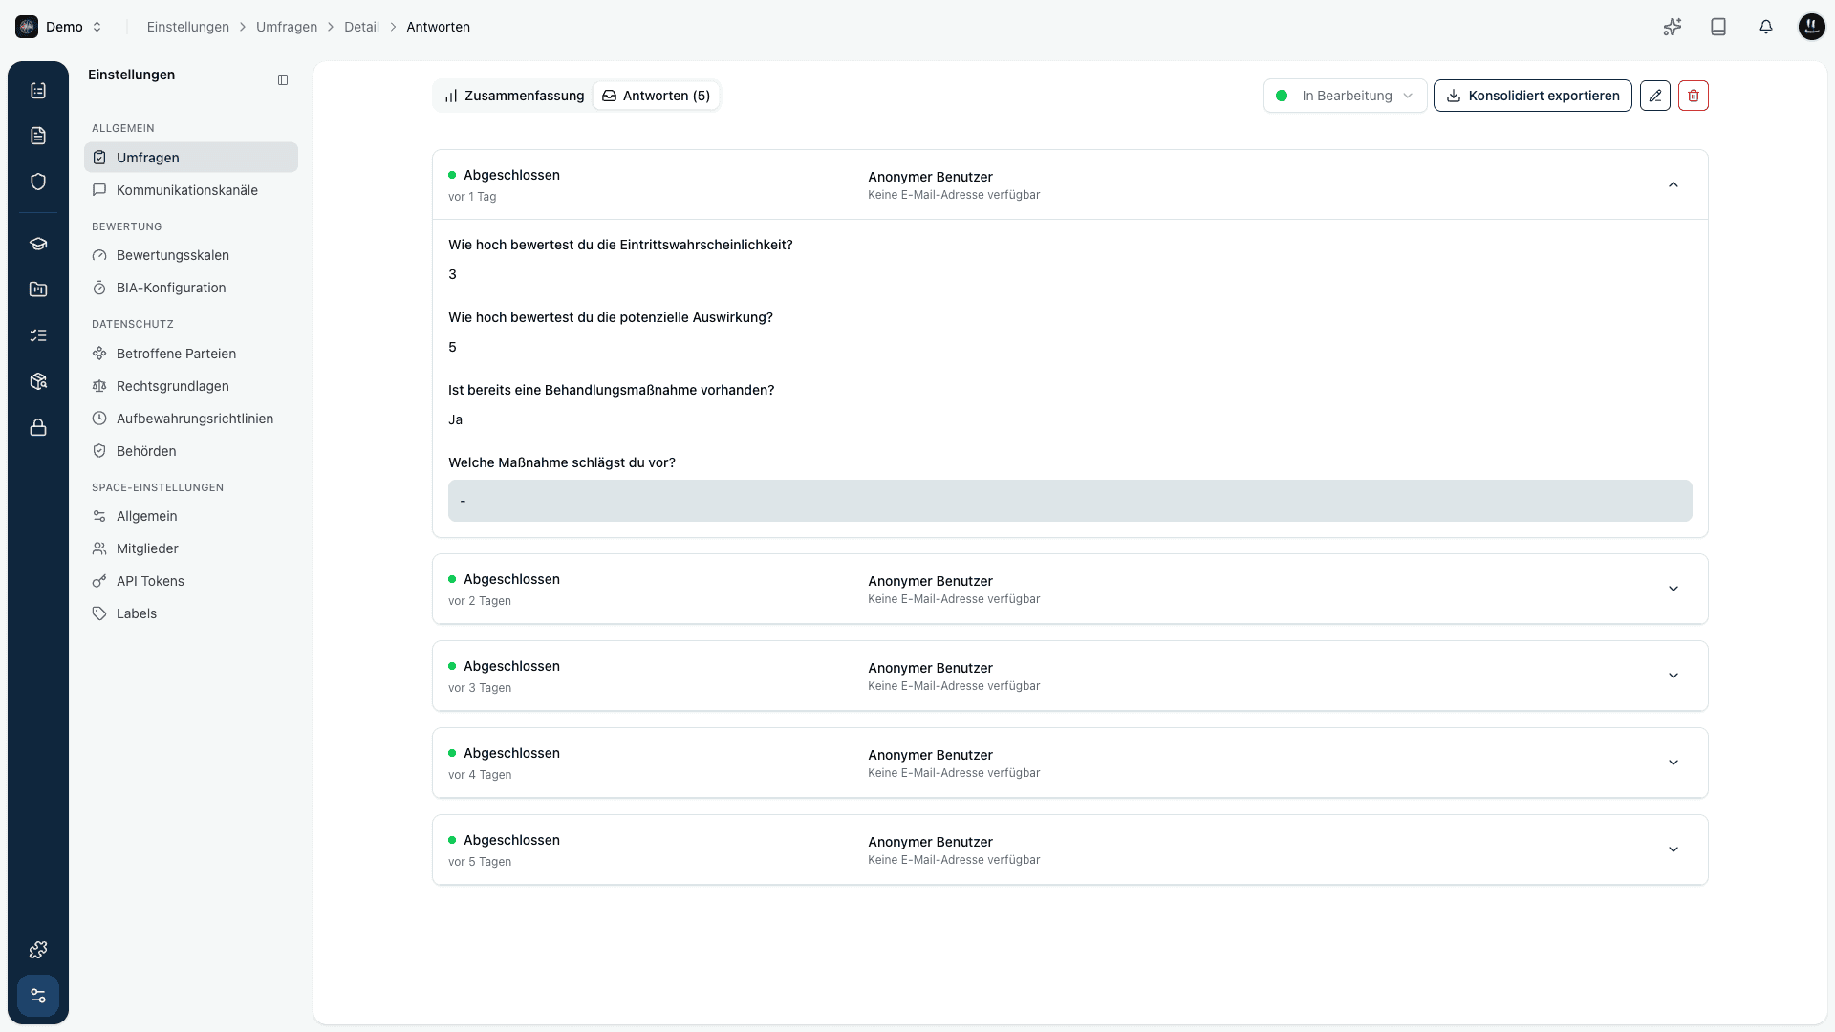Click Konsolidiert exportieren button

[x=1532, y=96]
